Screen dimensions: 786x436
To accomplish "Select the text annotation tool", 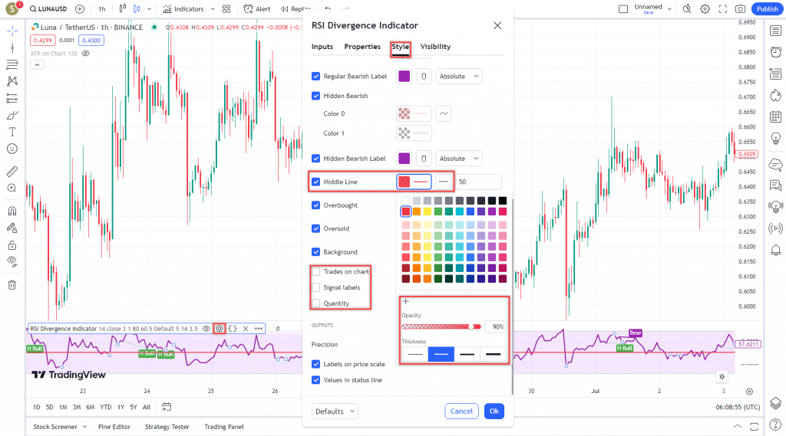I will 12,132.
